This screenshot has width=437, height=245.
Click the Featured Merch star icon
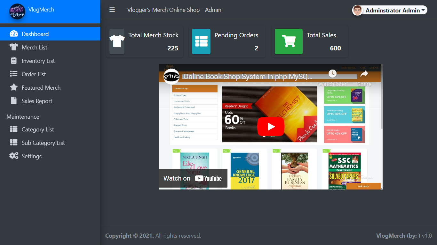[x=14, y=87]
